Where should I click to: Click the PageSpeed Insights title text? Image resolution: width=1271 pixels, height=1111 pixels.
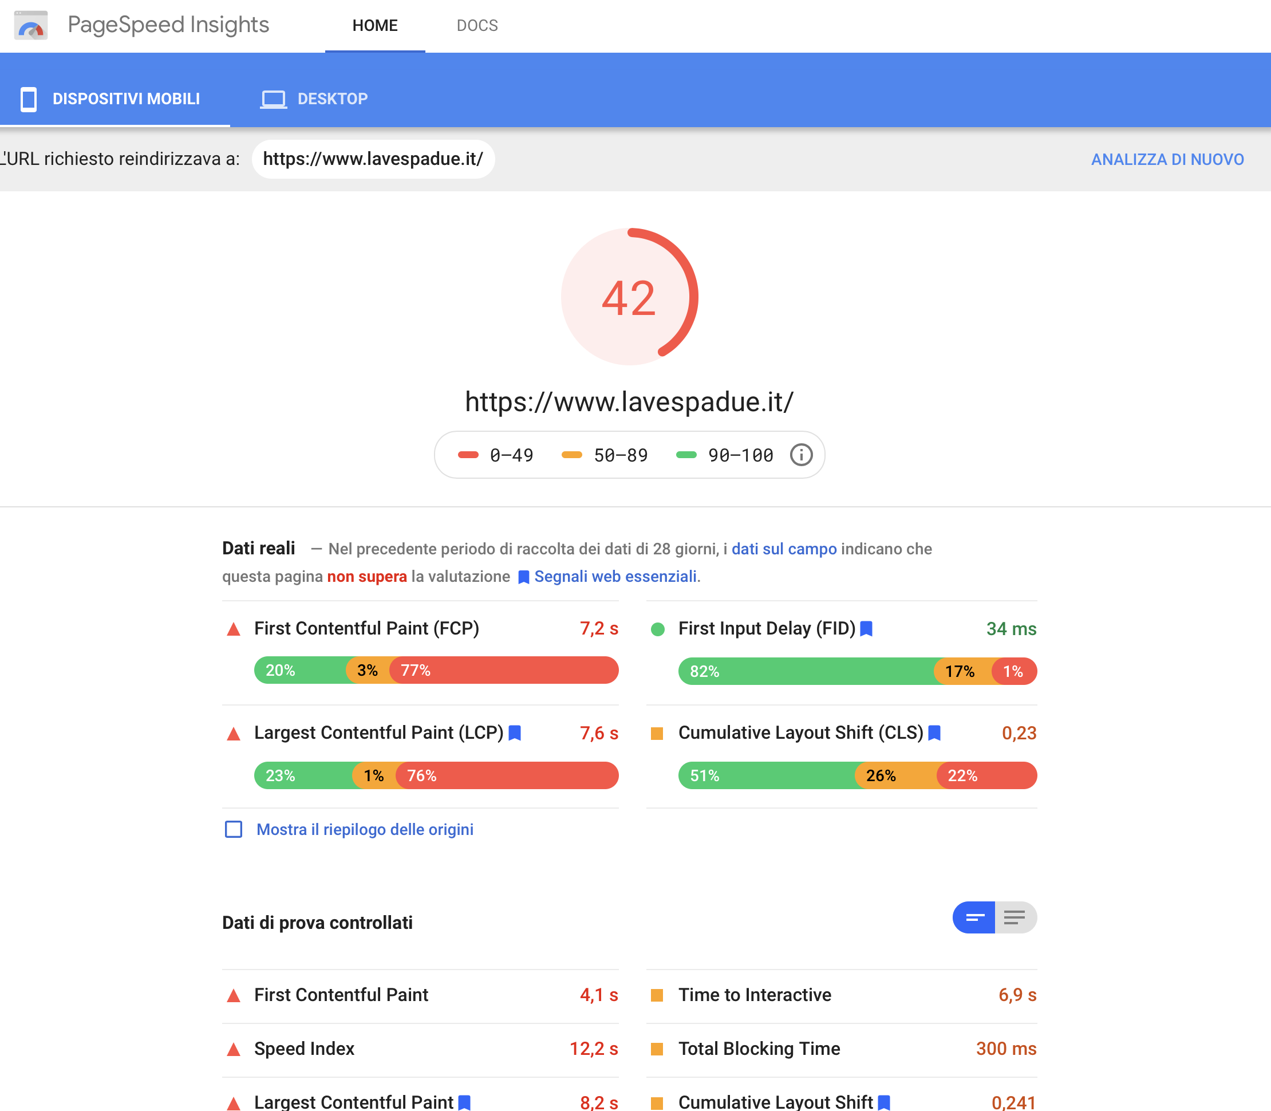coord(168,25)
